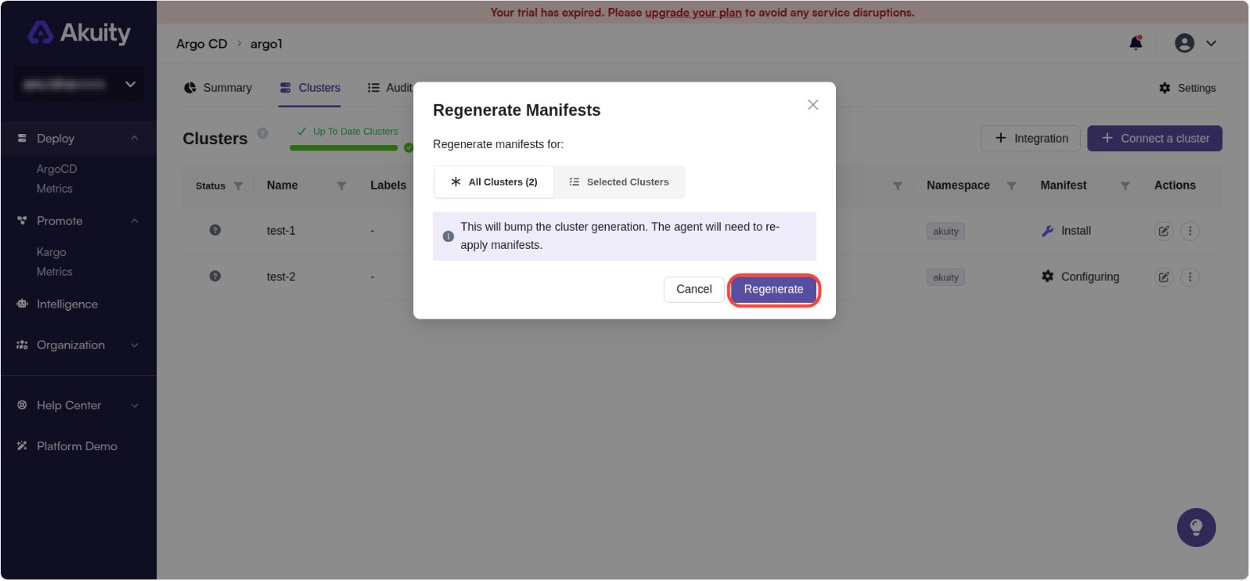
Task: Go to Argo CD breadcrumb
Action: [x=201, y=44]
